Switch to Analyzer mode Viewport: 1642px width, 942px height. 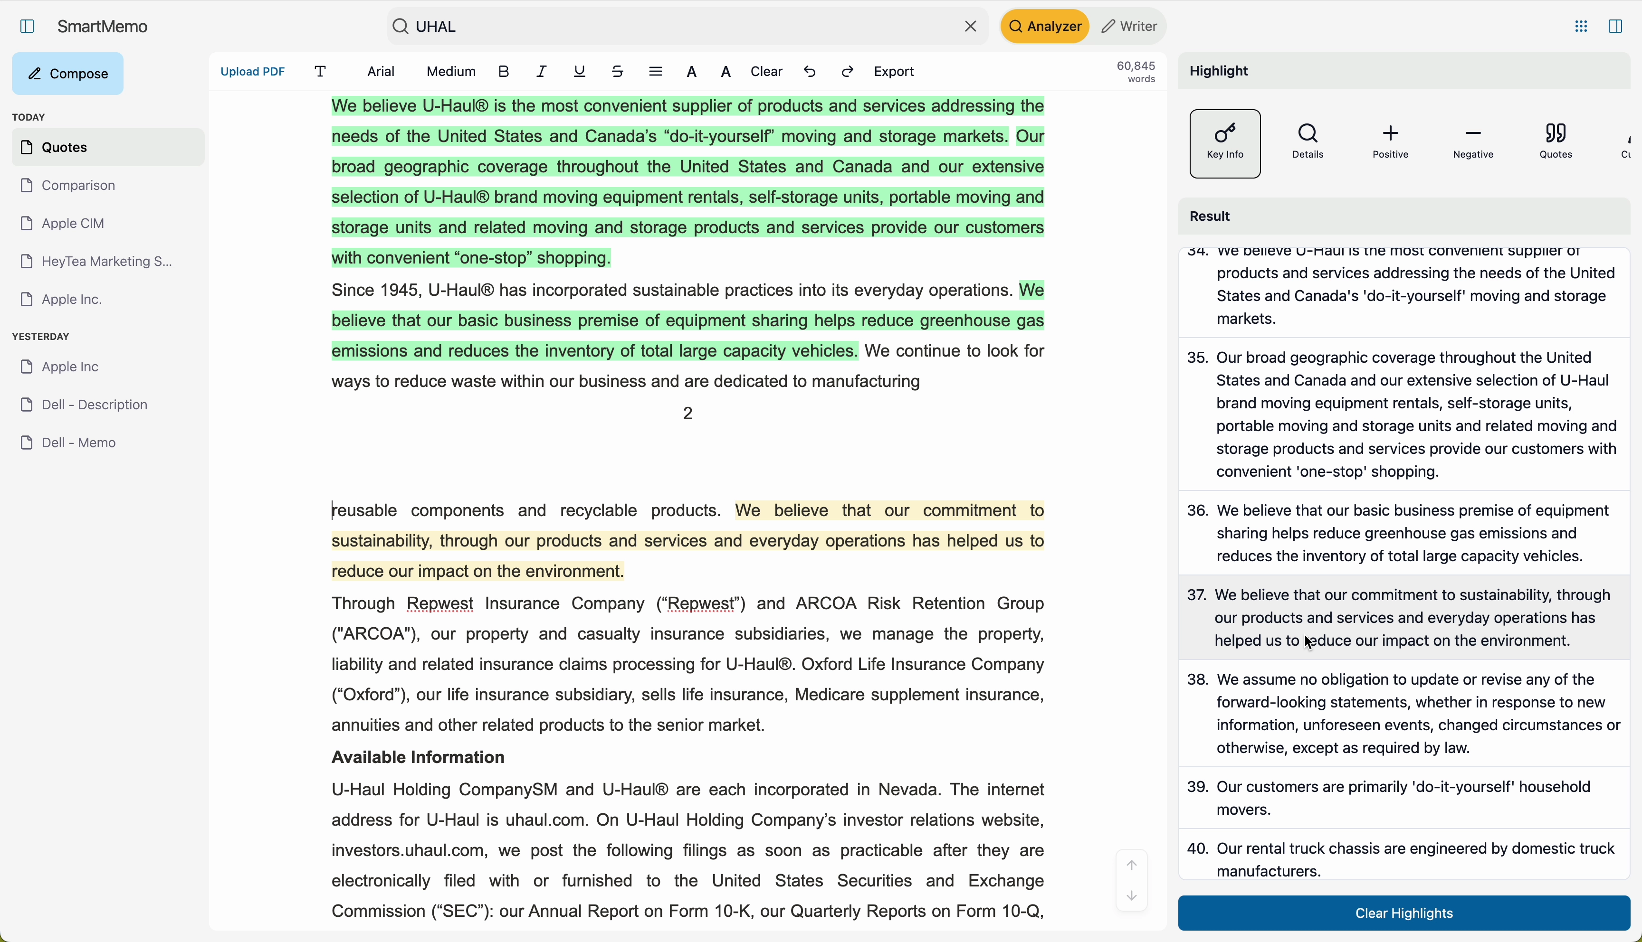pos(1045,27)
